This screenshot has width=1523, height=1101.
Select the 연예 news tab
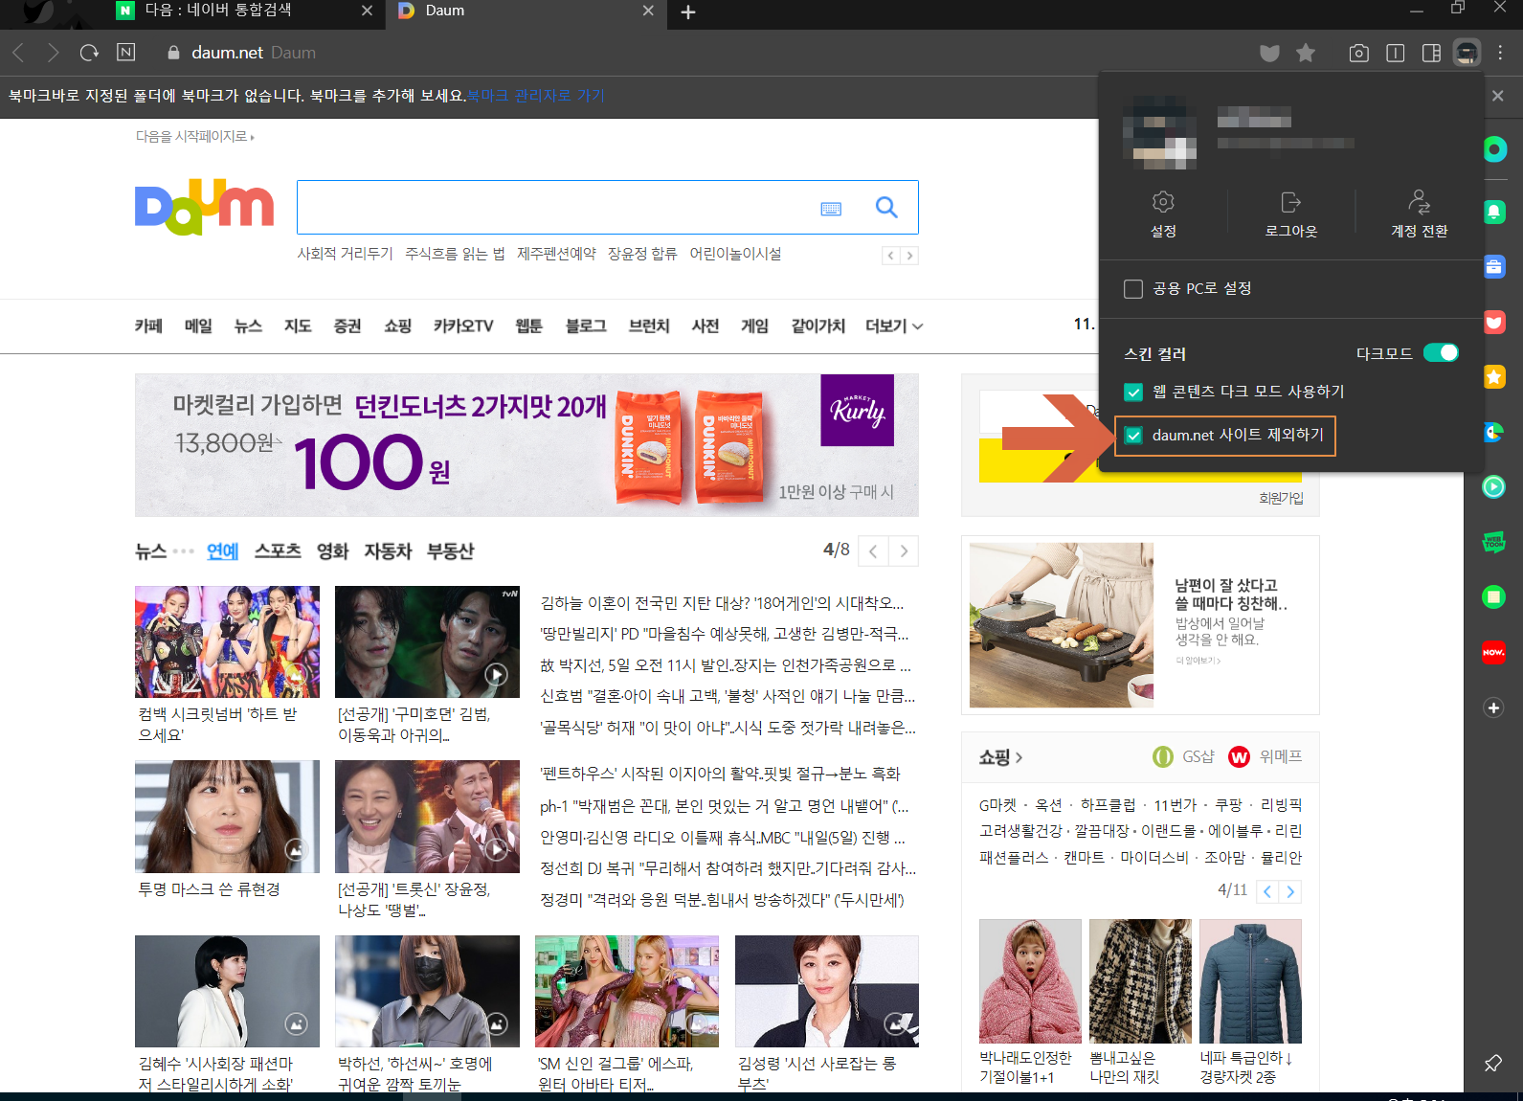click(x=222, y=550)
